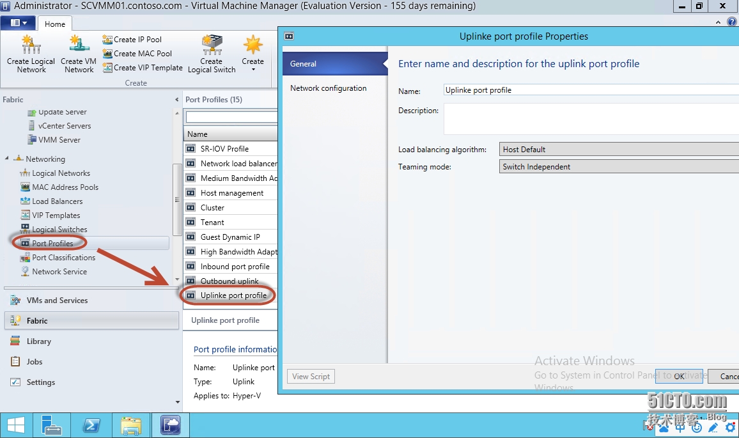Select SR-IOV Profile row
Image resolution: width=739 pixels, height=438 pixels.
(231, 149)
